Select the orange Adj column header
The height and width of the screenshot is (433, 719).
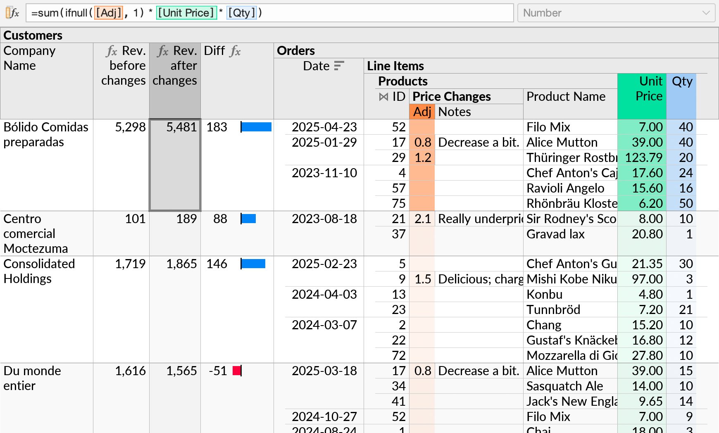(x=422, y=112)
